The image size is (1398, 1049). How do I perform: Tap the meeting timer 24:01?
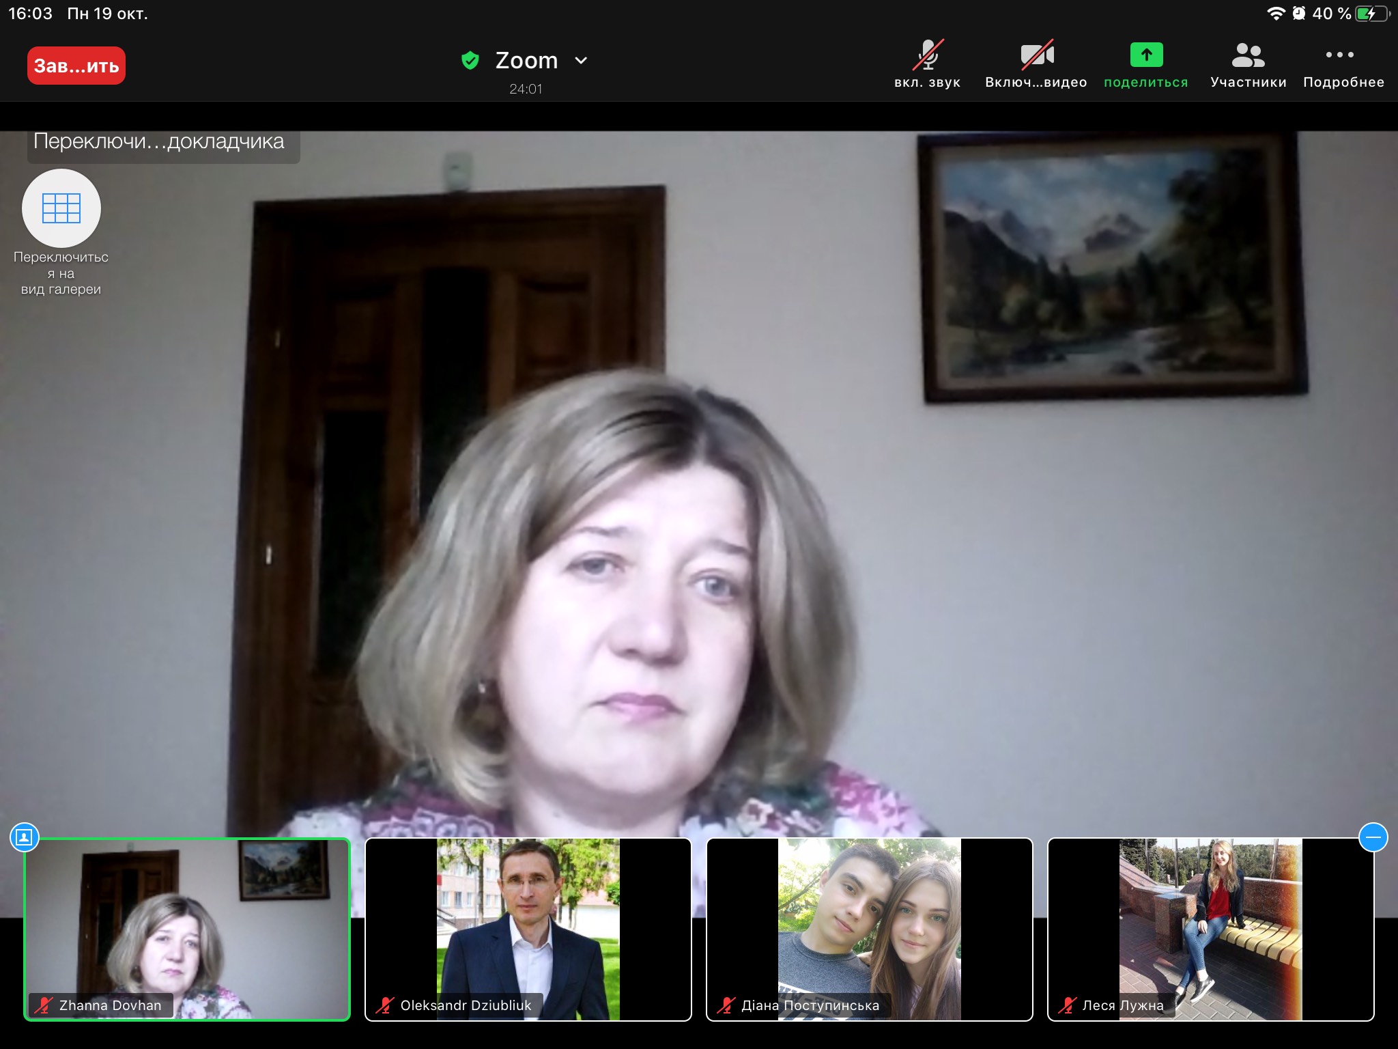(526, 89)
